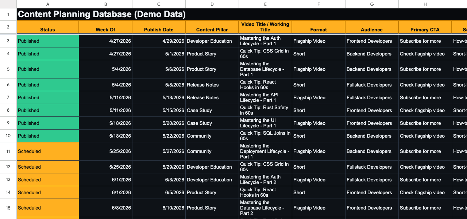467x219 pixels.
Task: Click Short format in row 8
Action: 319,110
